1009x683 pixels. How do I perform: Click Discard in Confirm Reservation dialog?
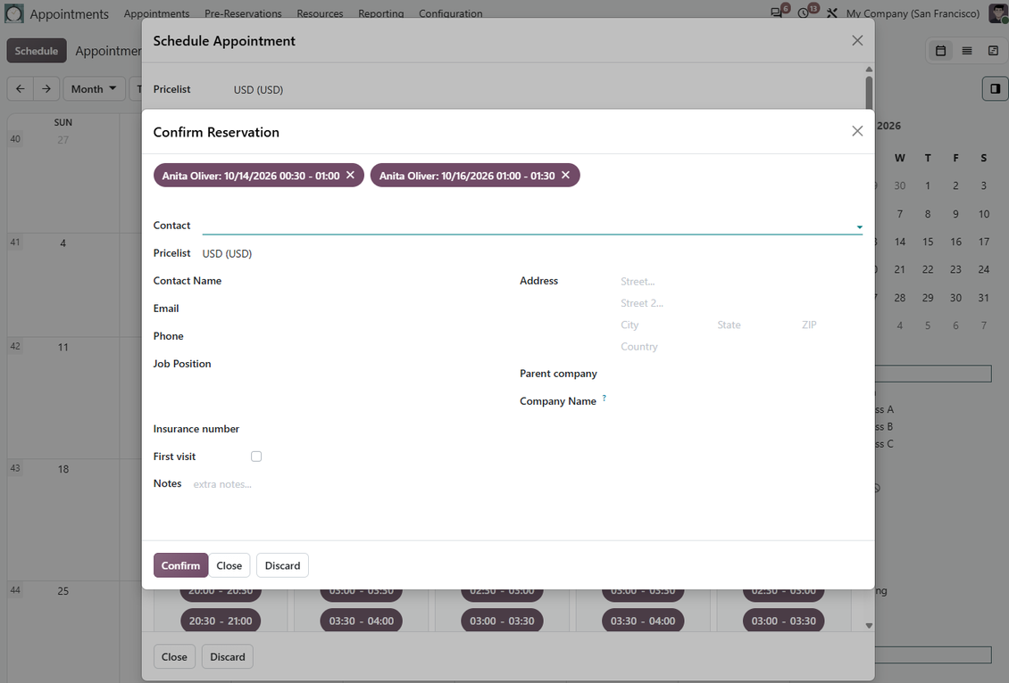[x=282, y=565]
